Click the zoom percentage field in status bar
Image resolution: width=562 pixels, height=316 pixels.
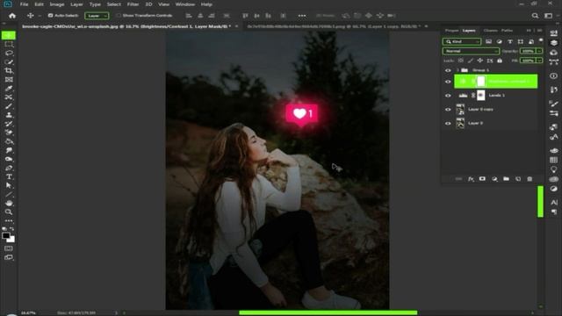point(28,312)
